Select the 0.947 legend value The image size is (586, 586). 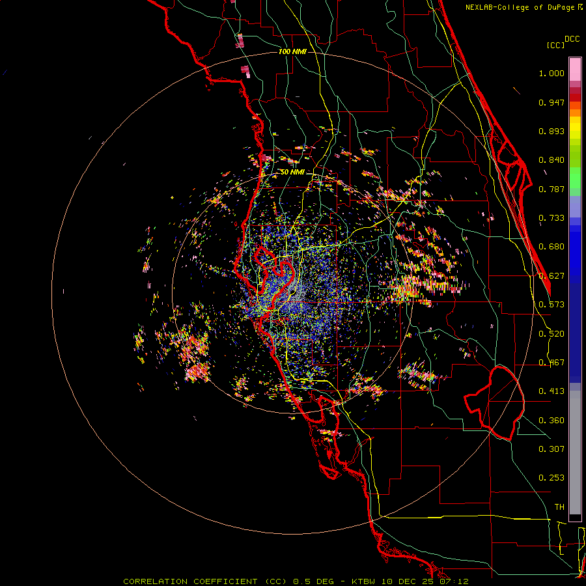(551, 102)
